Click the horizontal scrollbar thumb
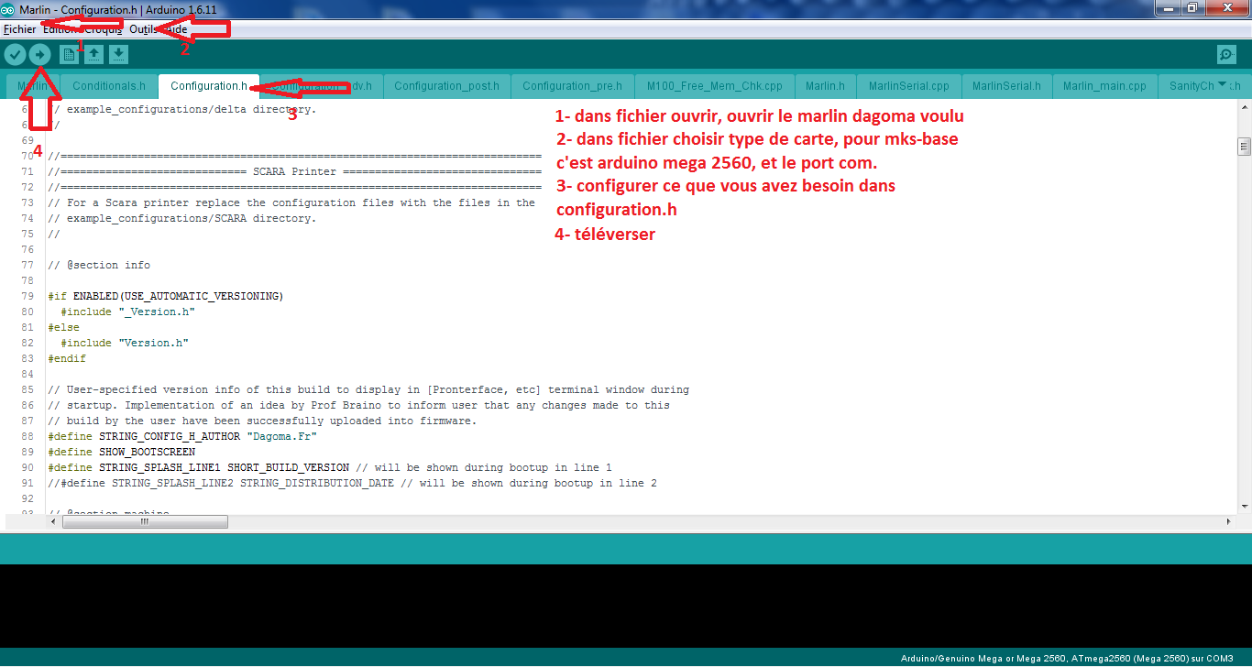The width and height of the screenshot is (1252, 667). 145,521
